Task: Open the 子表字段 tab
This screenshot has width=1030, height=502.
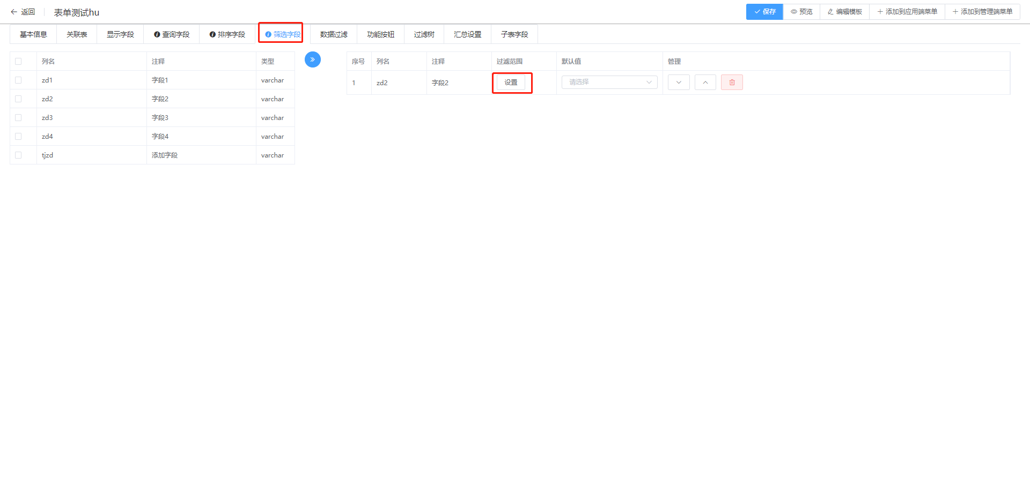Action: pyautogui.click(x=514, y=34)
